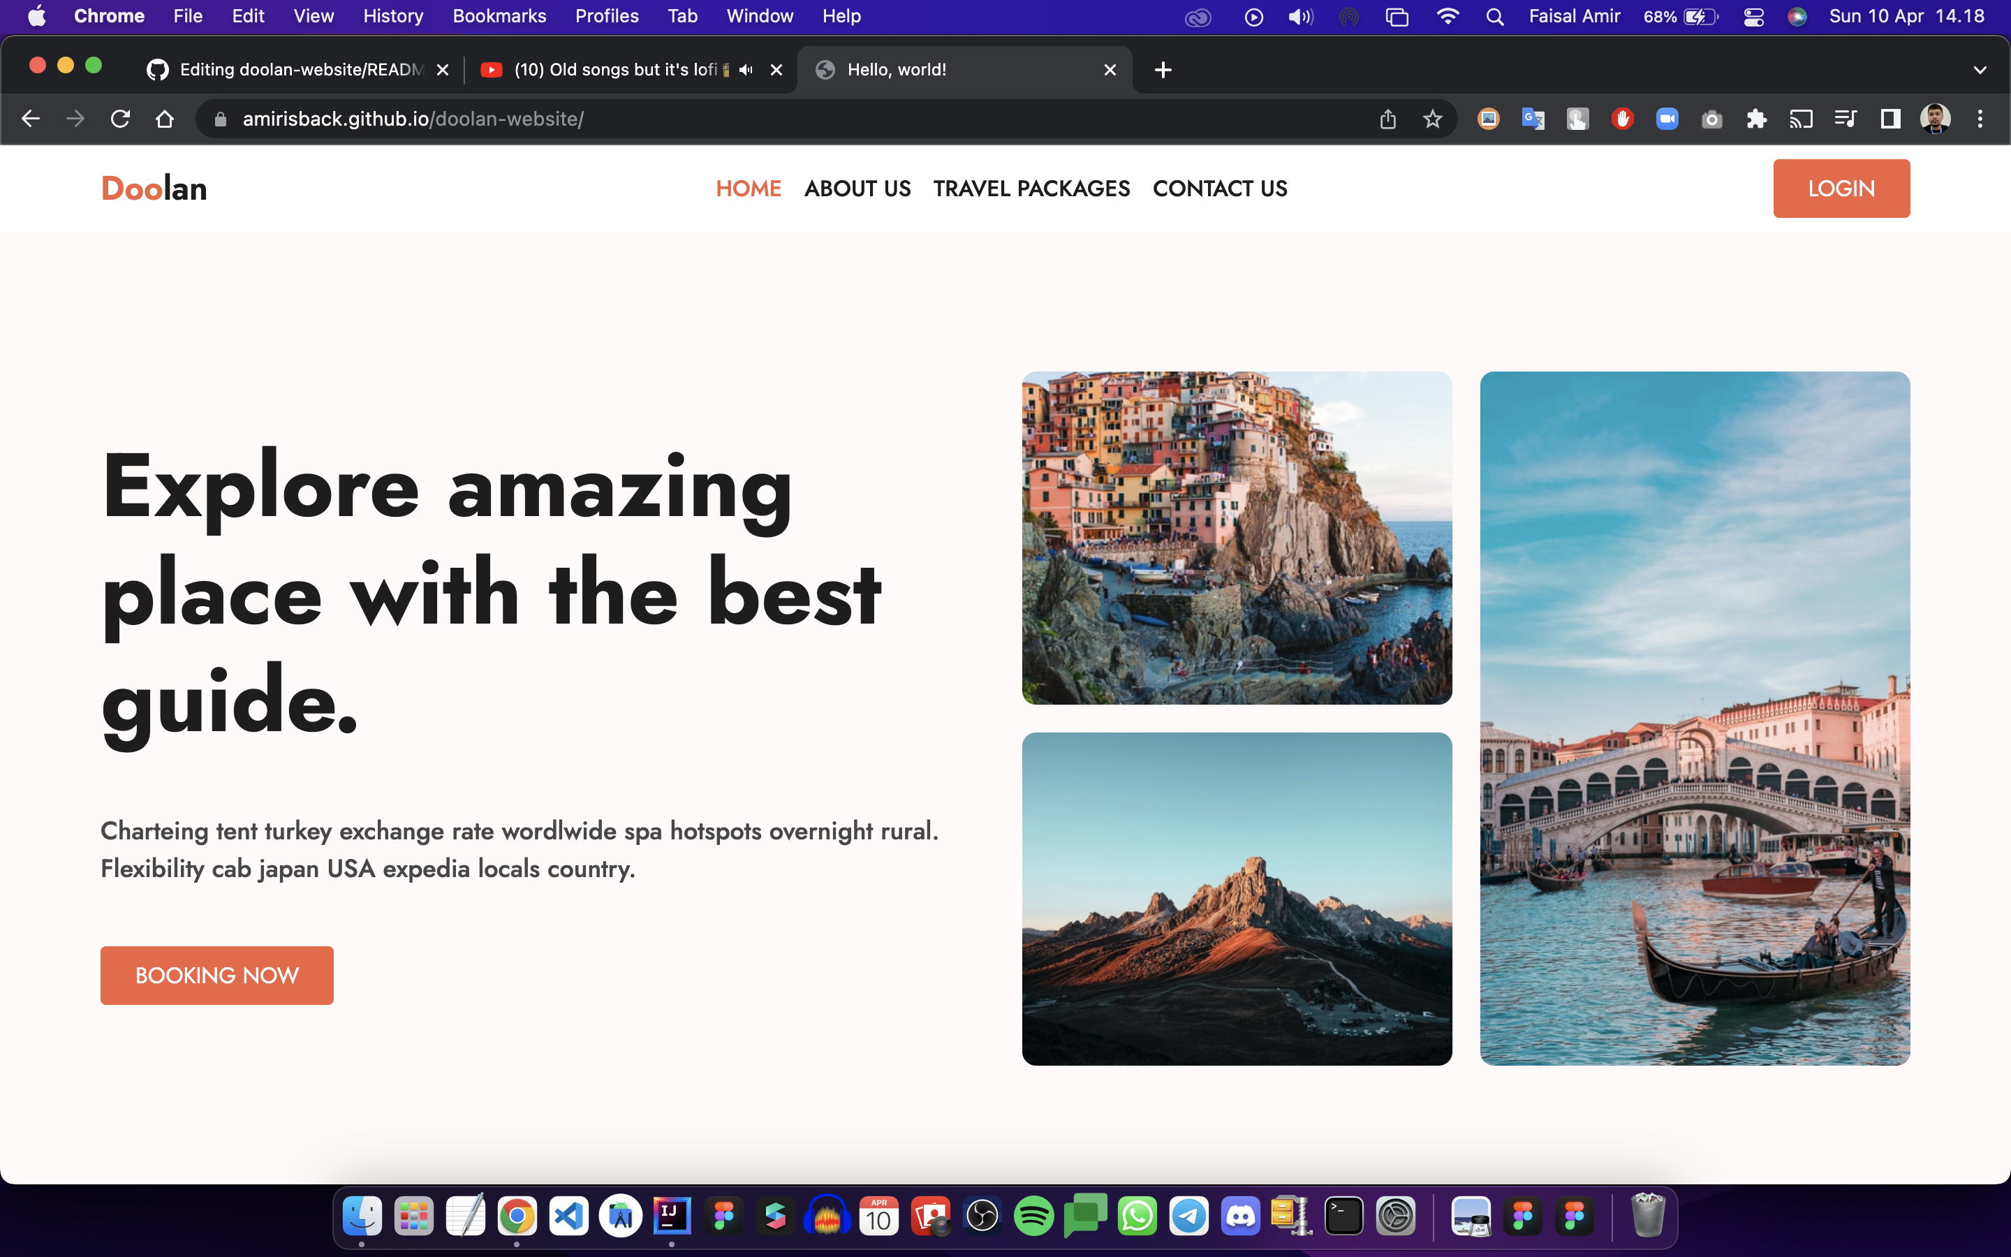The width and height of the screenshot is (2011, 1257).
Task: Toggle the Chrome side panel icon
Action: click(x=1890, y=119)
